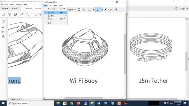Open Firefox from the taskbar

click(x=79, y=103)
